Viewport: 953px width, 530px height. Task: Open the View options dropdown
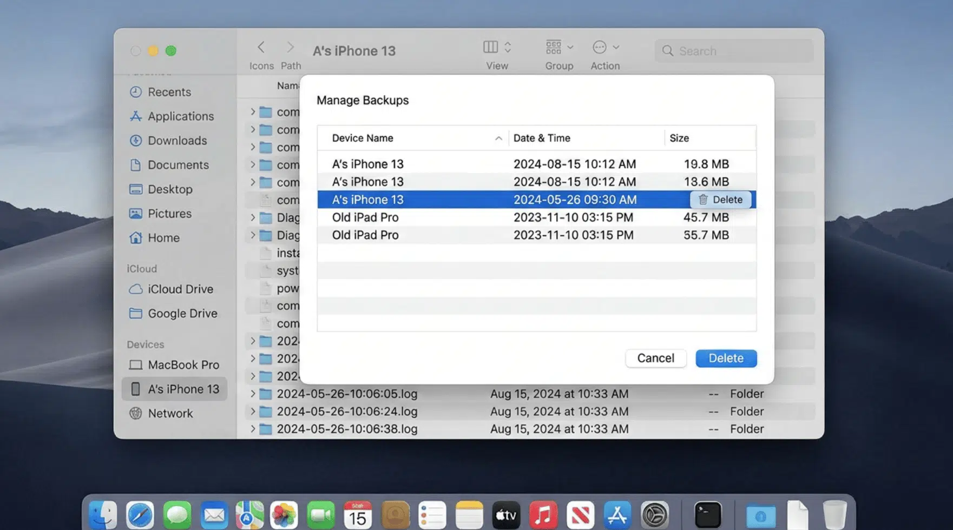tap(497, 47)
